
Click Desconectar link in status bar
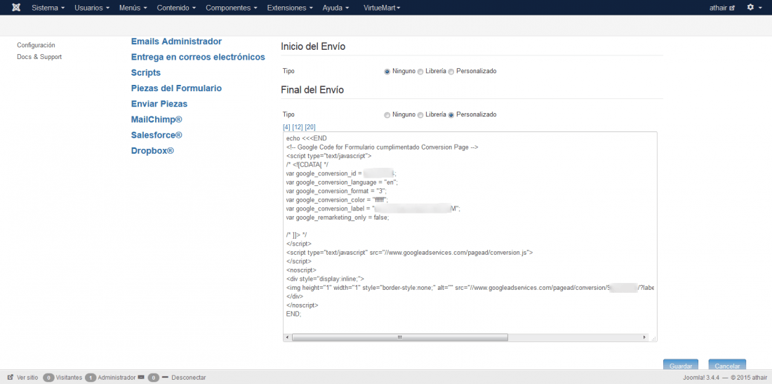tap(189, 378)
